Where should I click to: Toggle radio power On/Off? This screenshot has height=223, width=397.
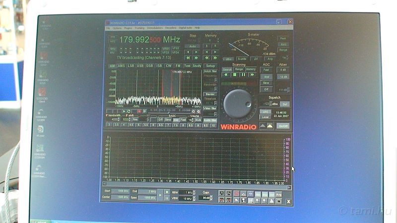tap(283, 126)
